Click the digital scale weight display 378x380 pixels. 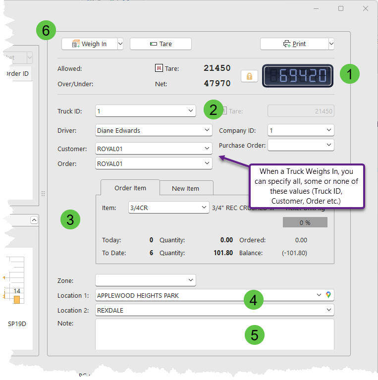298,76
